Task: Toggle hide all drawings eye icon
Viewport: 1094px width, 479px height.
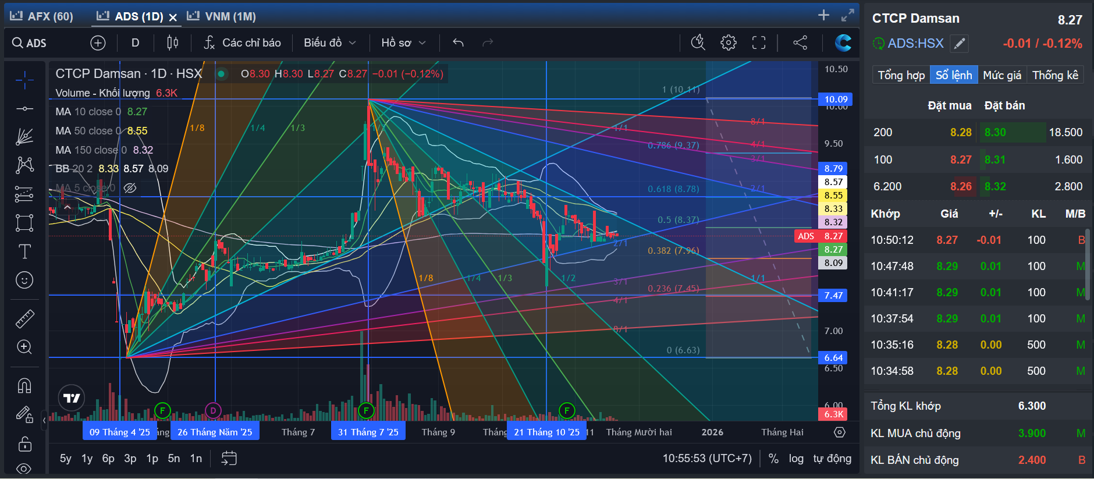Action: click(24, 469)
